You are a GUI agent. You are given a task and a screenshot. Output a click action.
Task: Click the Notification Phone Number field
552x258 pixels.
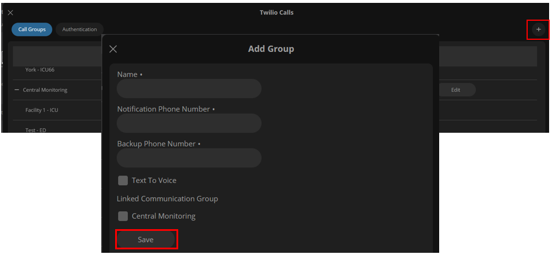click(x=189, y=123)
